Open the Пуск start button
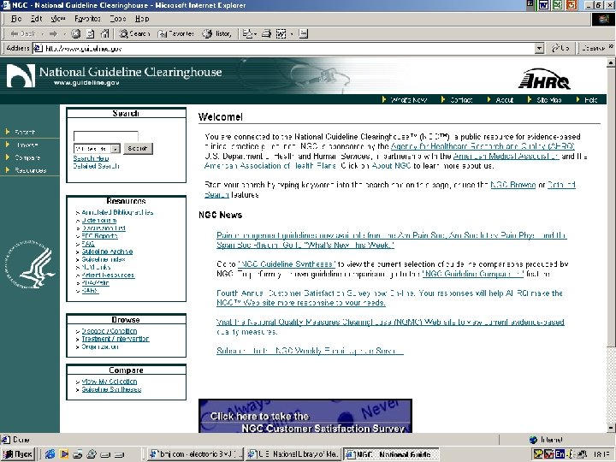 [18, 454]
